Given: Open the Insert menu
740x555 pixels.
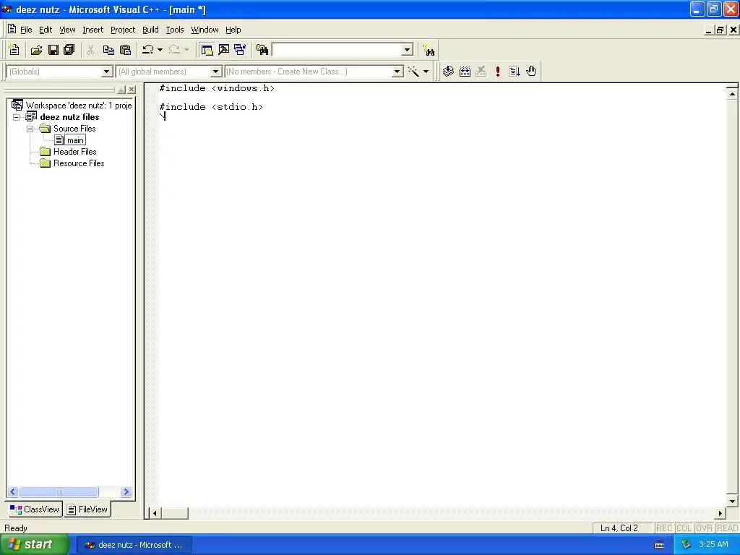Looking at the screenshot, I should click(x=92, y=30).
